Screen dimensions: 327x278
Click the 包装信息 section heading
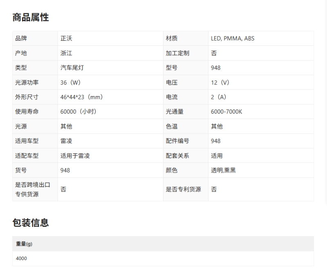[x=31, y=223]
